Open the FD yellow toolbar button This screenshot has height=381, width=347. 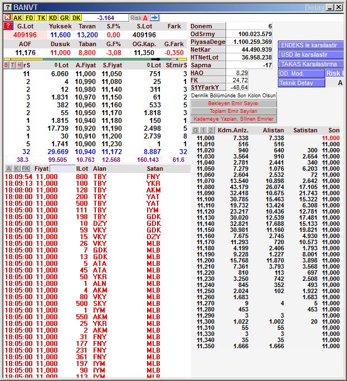click(x=29, y=18)
